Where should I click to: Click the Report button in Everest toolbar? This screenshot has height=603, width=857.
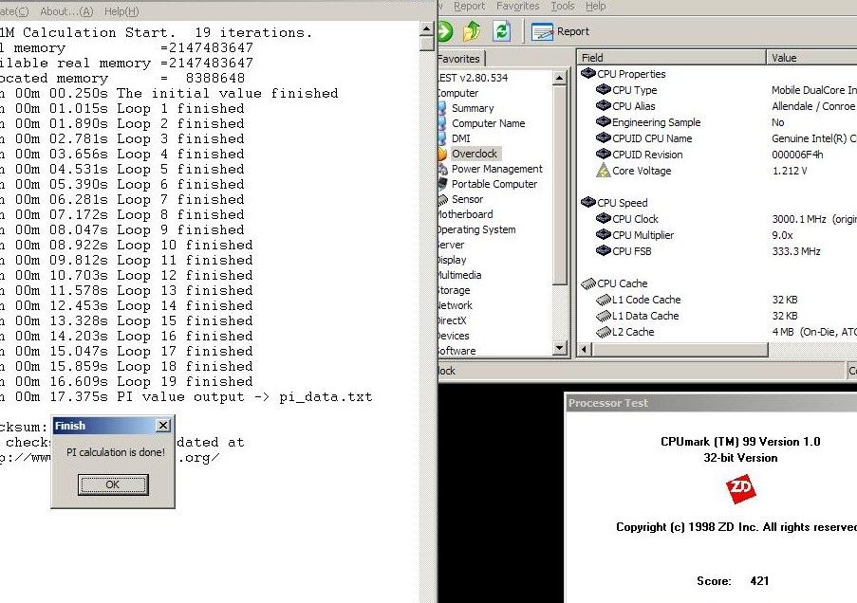coord(560,31)
